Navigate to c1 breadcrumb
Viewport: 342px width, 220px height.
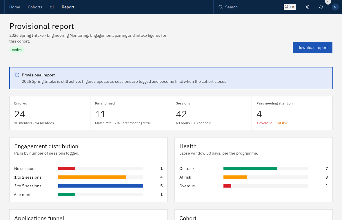pyautogui.click(x=52, y=7)
